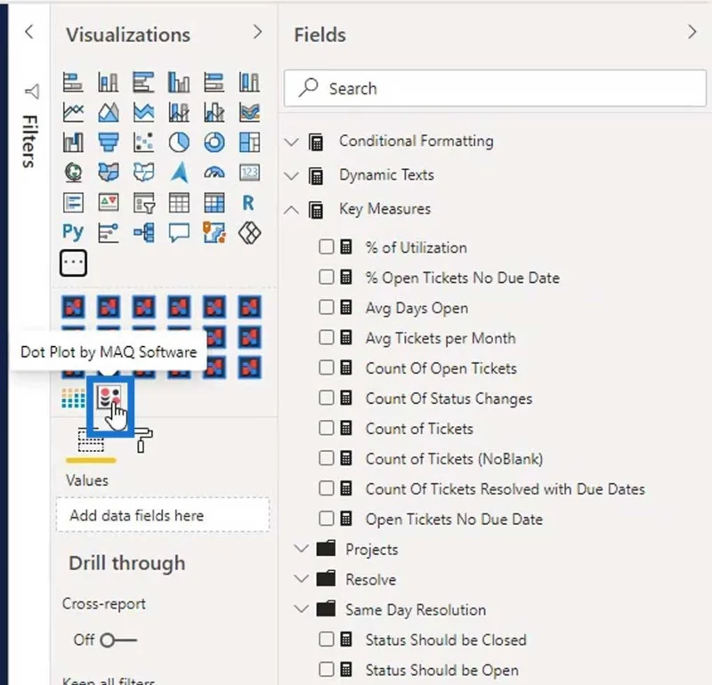Check the Avg Tickets per Month measure
Viewport: 712px width, 685px height.
pos(326,337)
